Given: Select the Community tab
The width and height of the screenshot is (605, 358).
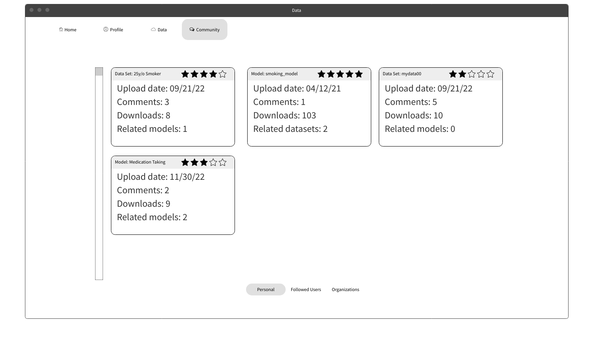Looking at the screenshot, I should [x=204, y=30].
